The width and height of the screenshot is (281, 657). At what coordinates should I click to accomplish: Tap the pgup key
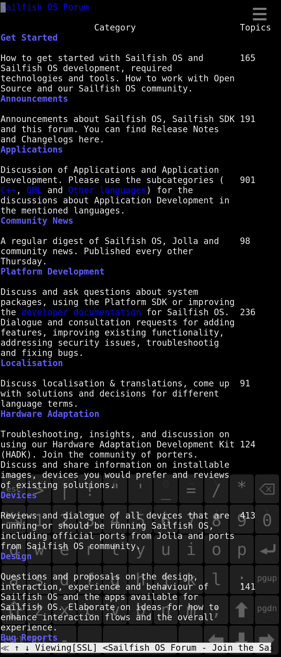tap(267, 580)
